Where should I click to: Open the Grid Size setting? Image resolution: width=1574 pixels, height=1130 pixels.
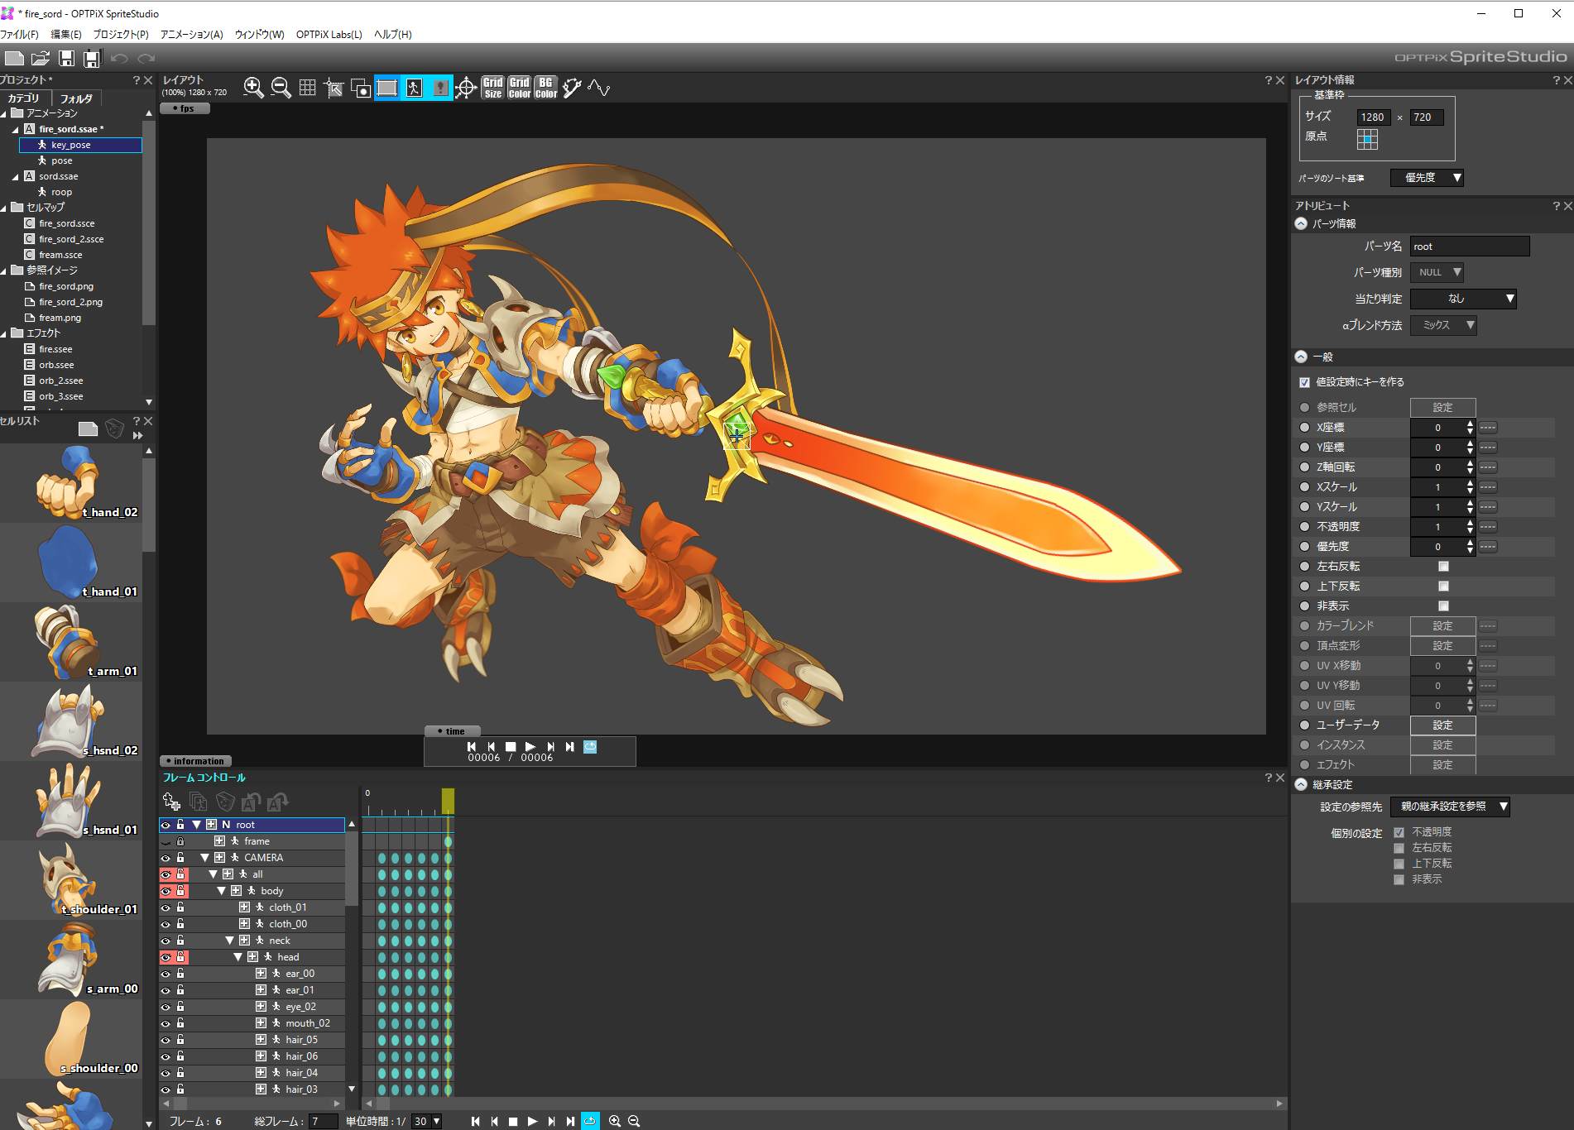[x=492, y=88]
